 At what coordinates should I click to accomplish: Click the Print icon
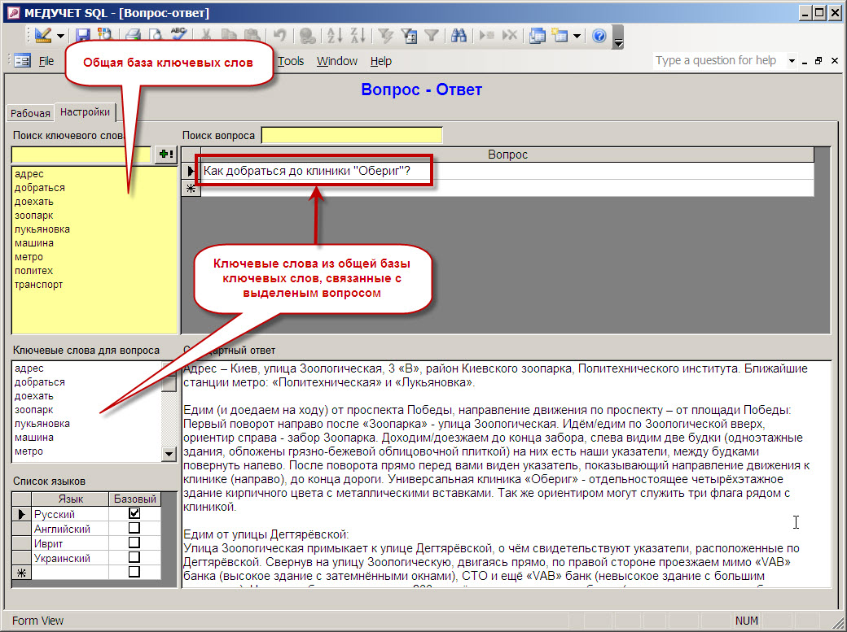(x=133, y=36)
